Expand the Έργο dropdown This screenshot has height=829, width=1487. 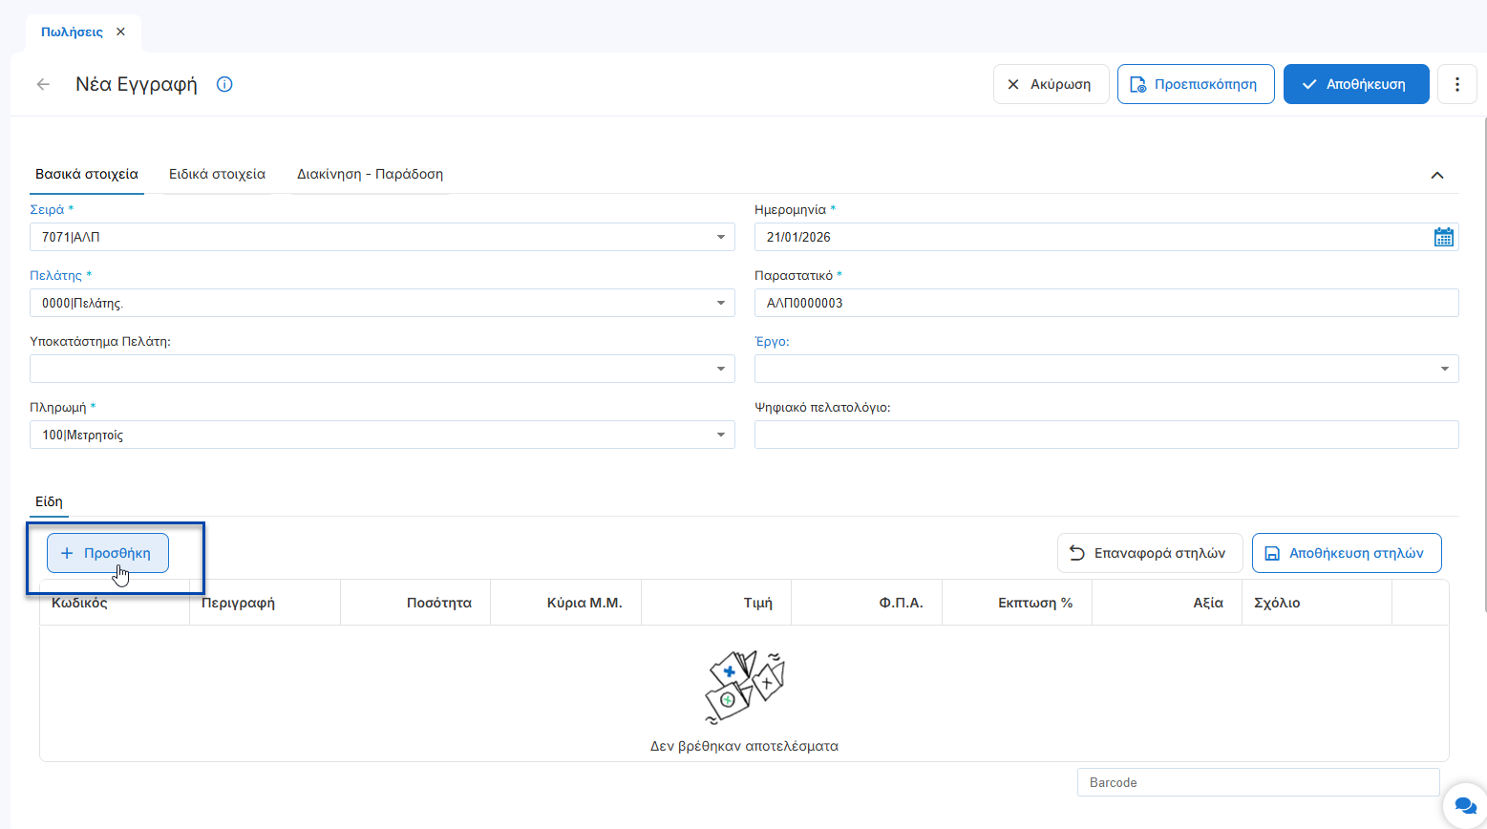coord(1444,369)
